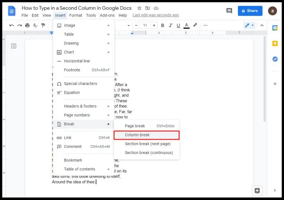The height and width of the screenshot is (200, 284).
Task: Open the editing mode pencil dropdown
Action: 249,25
